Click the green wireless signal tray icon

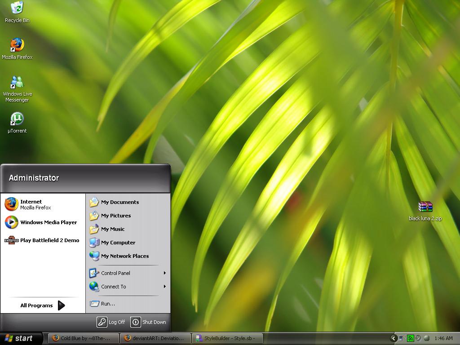click(x=411, y=339)
